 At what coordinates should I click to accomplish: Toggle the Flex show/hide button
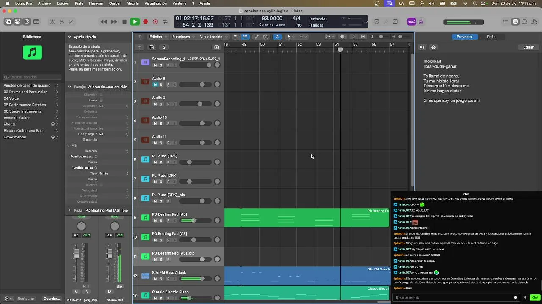(x=266, y=37)
